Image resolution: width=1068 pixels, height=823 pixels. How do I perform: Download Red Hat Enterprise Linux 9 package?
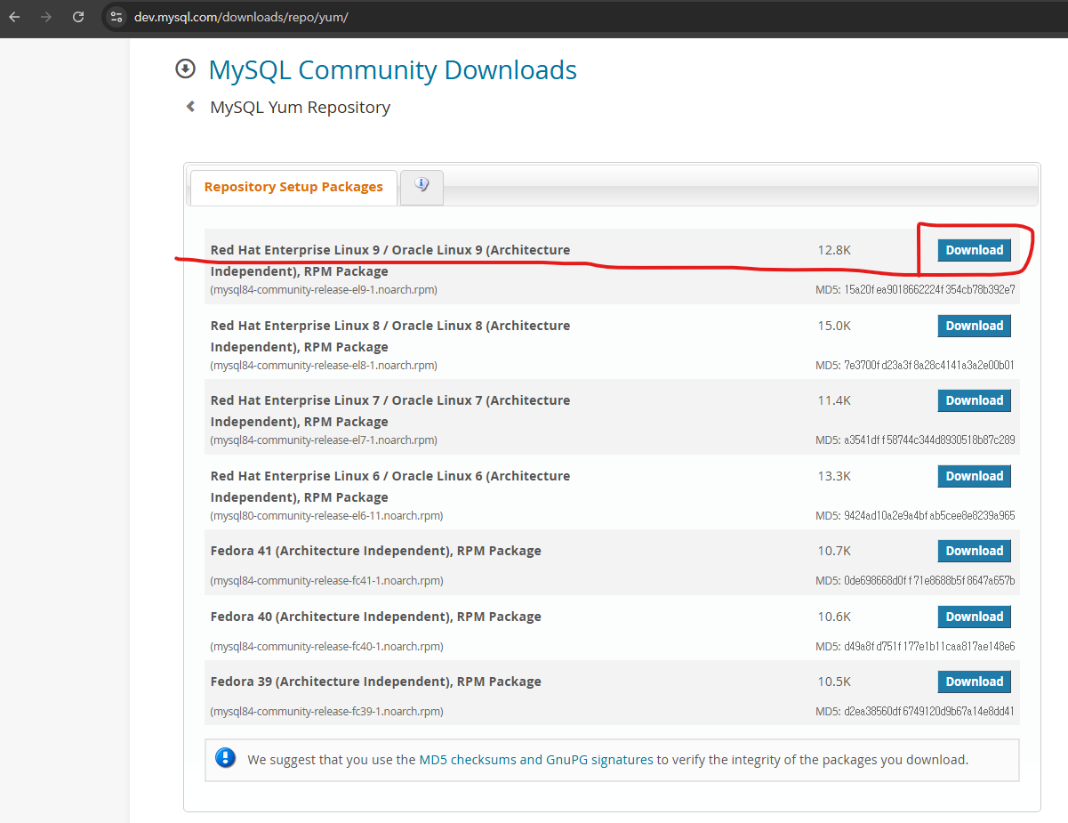click(x=974, y=250)
